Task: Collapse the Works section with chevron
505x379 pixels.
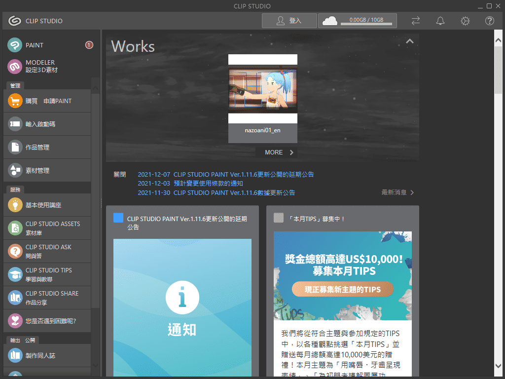Action: (x=409, y=42)
